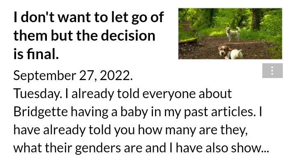Click the excerpt word "Tuesday."
Image resolution: width=296 pixels, height=161 pixels.
point(37,94)
